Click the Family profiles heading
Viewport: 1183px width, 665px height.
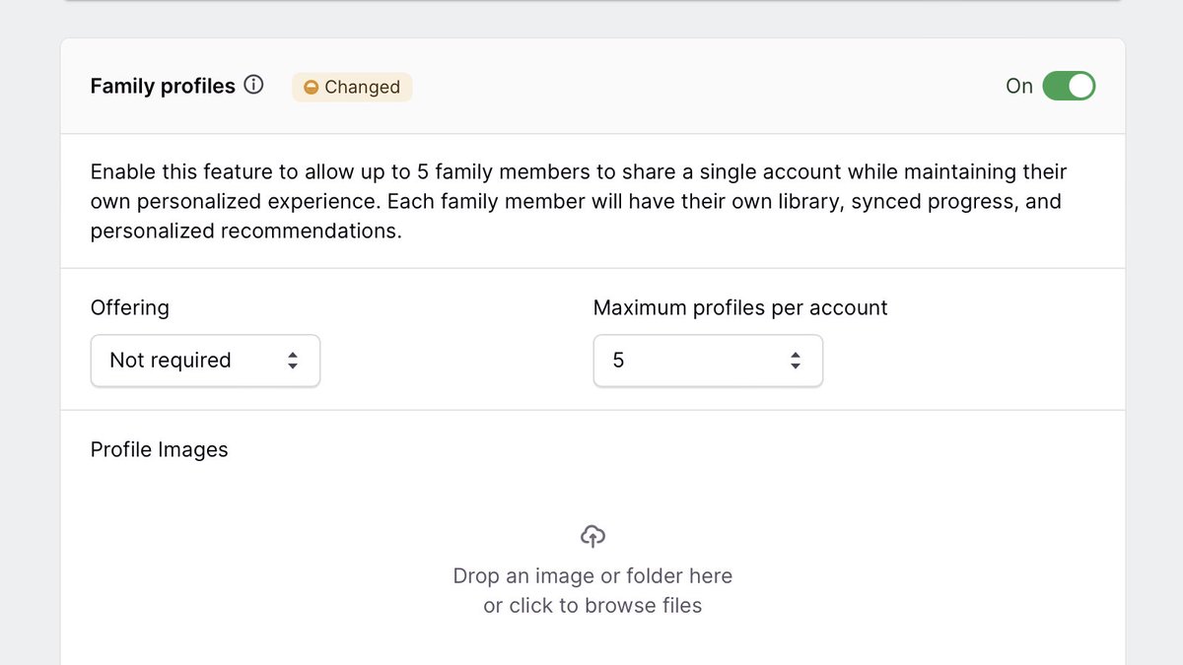[x=163, y=86]
